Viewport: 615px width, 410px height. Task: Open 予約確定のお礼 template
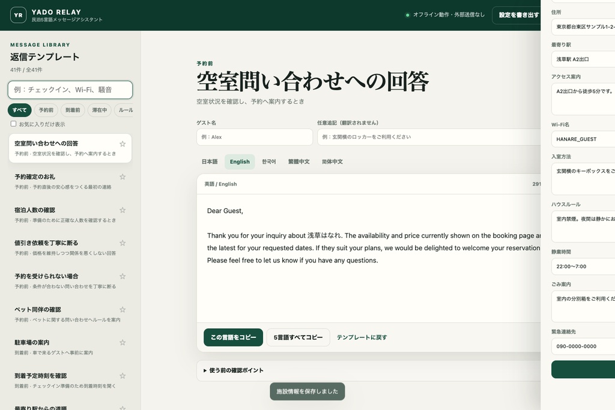70,181
